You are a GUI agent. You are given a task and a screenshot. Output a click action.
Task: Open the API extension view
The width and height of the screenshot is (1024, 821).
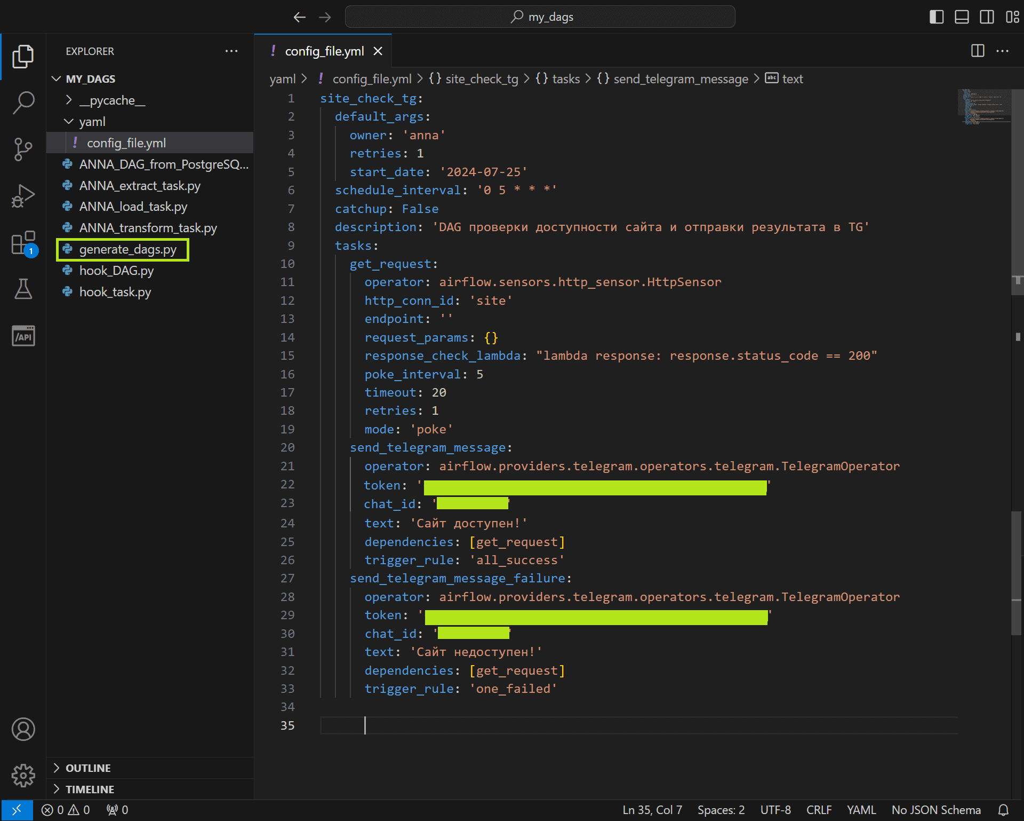coord(23,336)
